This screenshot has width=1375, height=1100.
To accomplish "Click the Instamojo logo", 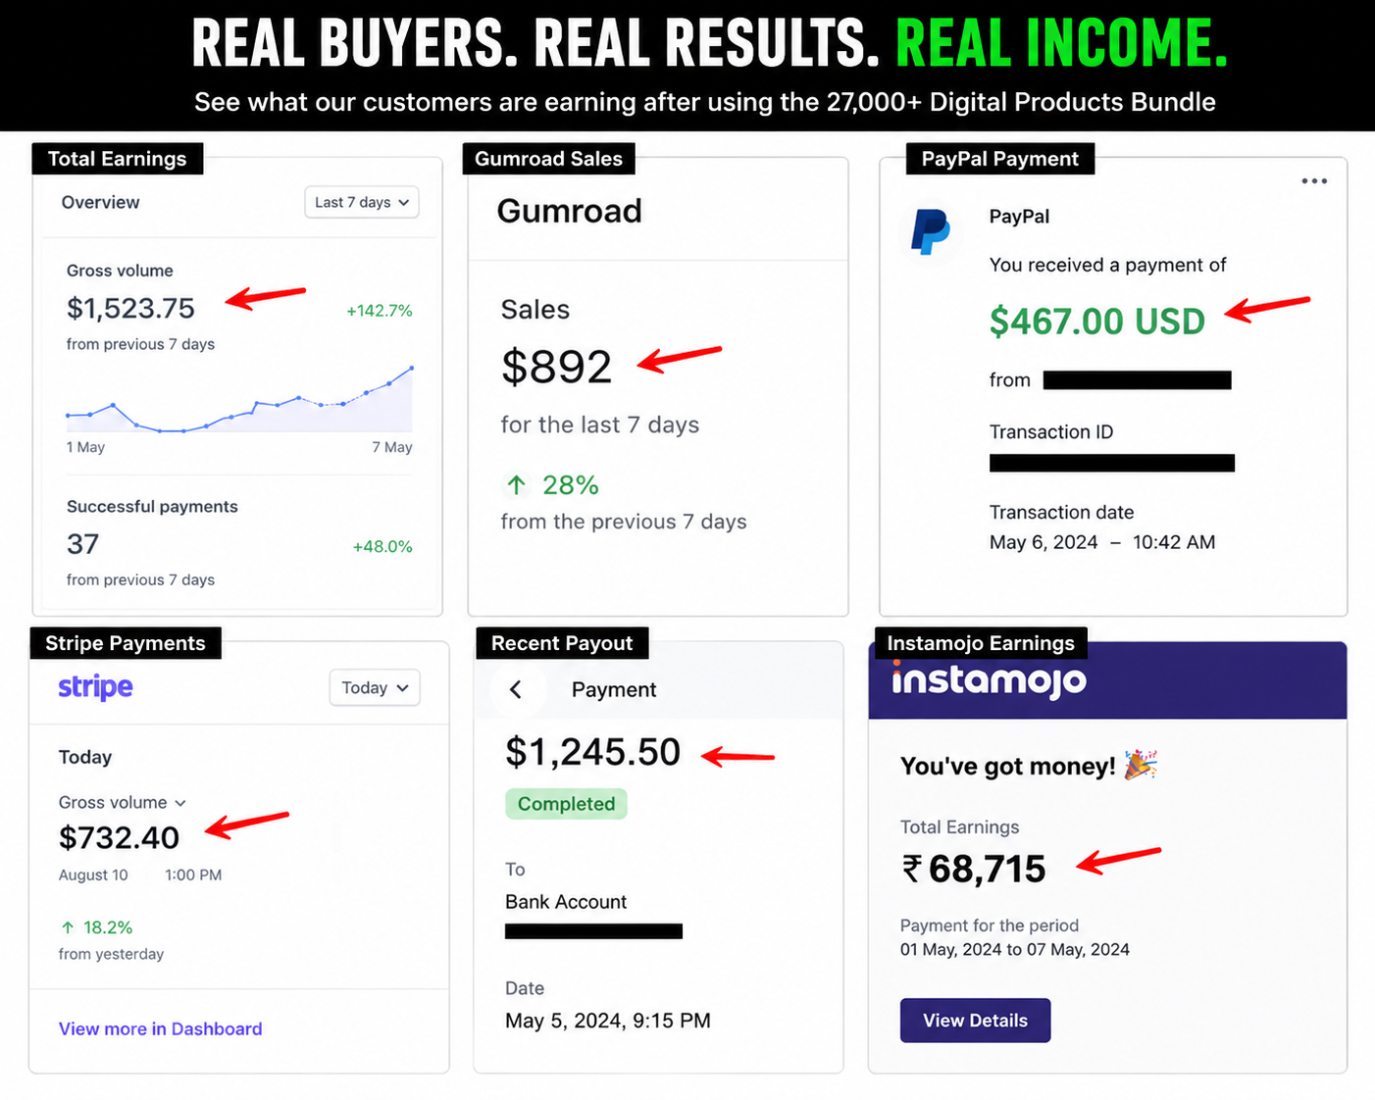I will [x=989, y=679].
